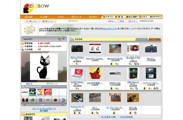Click 友人を誘う invite friends

point(132,17)
